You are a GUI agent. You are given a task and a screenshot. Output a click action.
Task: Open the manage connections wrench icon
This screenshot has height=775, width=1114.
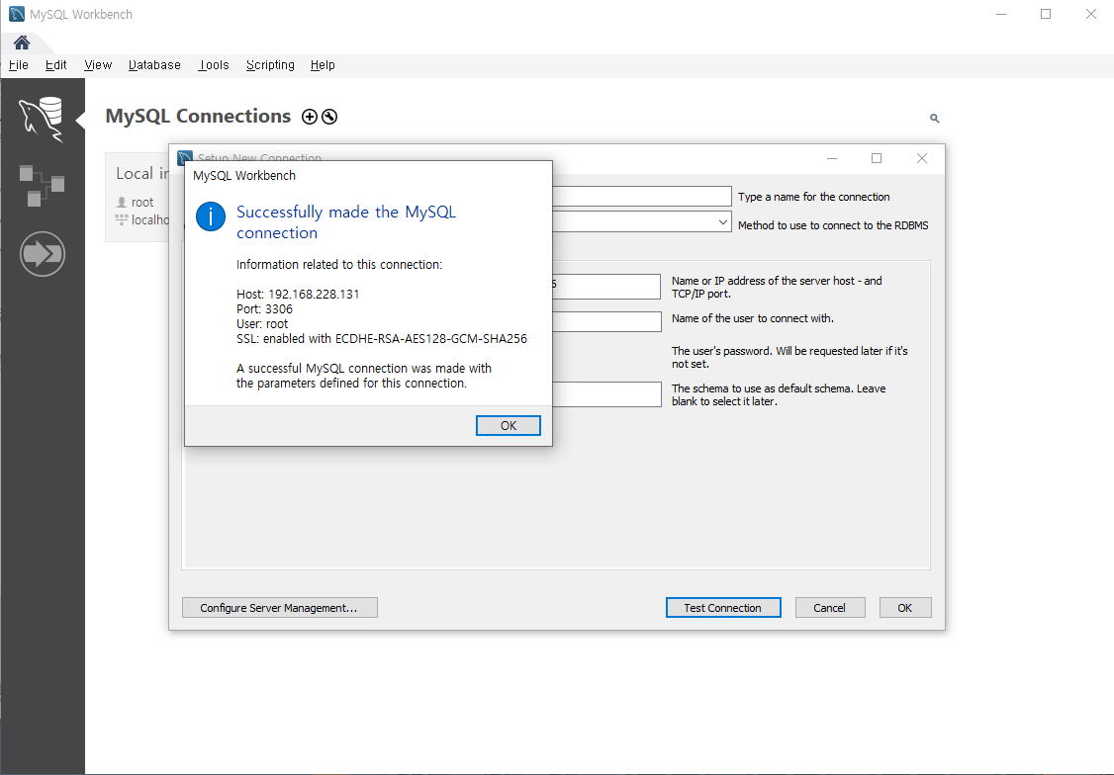tap(328, 117)
